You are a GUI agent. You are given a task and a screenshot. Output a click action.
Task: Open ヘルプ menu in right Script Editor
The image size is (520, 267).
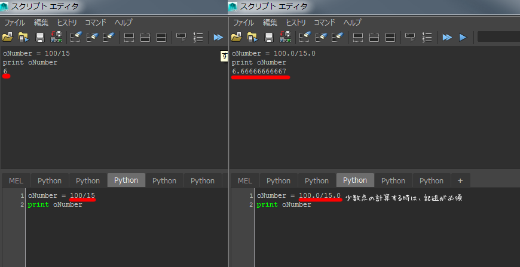click(352, 23)
